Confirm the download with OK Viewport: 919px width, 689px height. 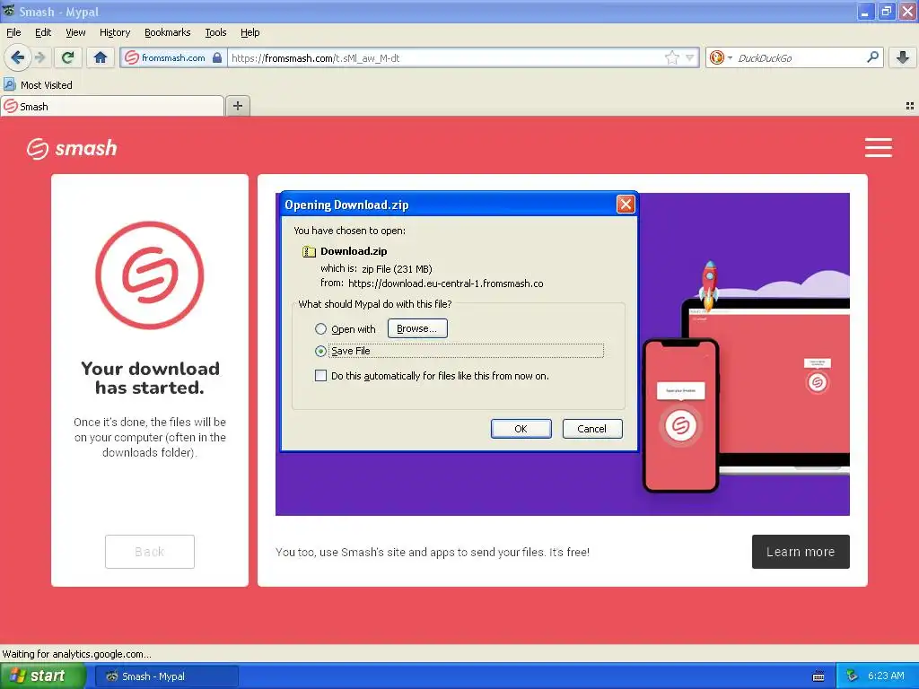pyautogui.click(x=521, y=428)
